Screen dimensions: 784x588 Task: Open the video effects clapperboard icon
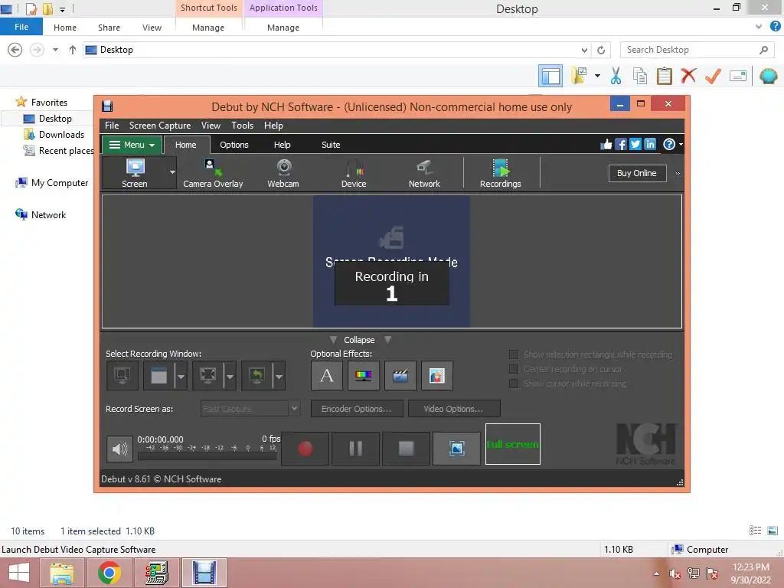pyautogui.click(x=400, y=375)
